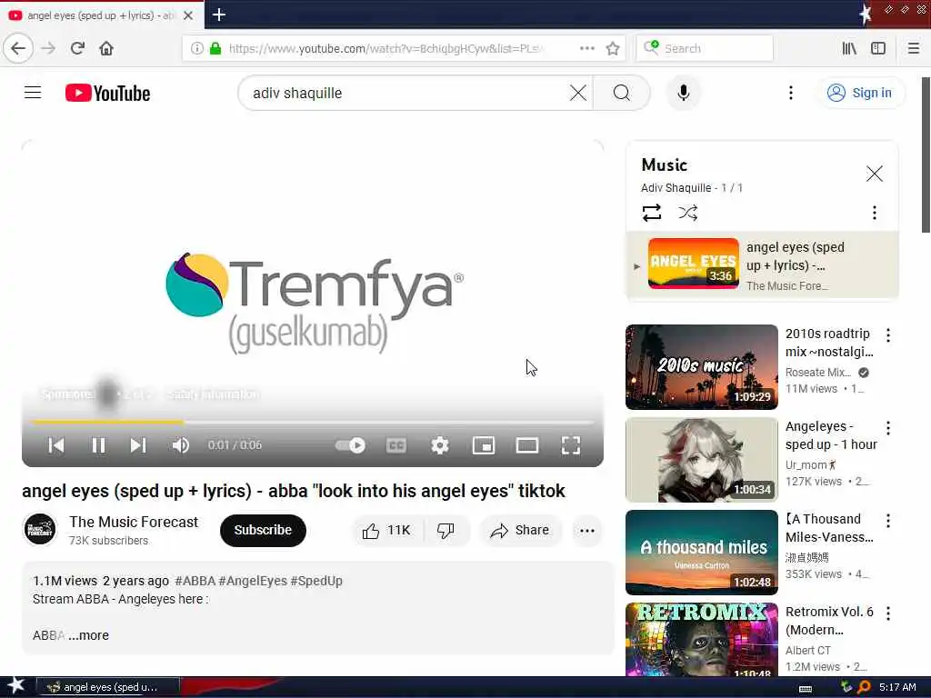Submit search with magnifier button
This screenshot has height=698, width=931.
pyautogui.click(x=622, y=93)
